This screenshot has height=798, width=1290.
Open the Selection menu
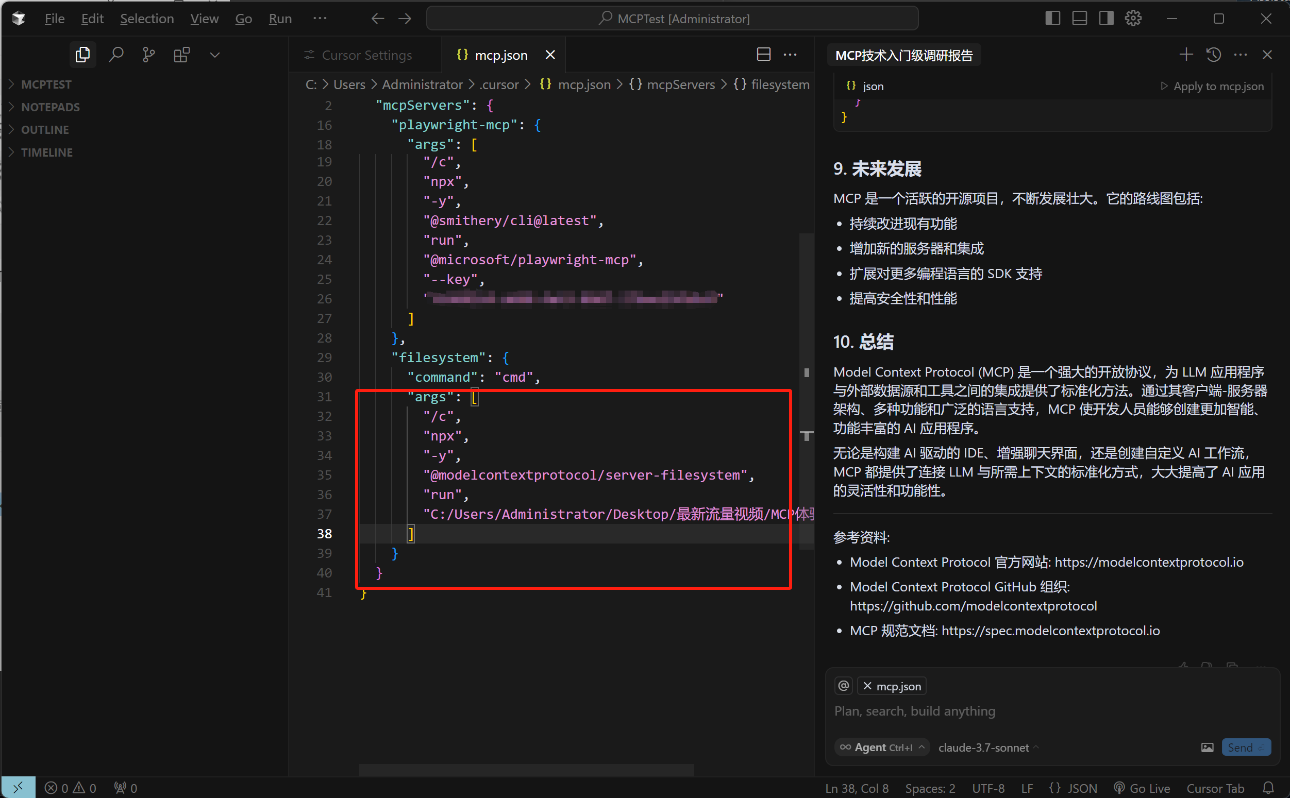147,19
